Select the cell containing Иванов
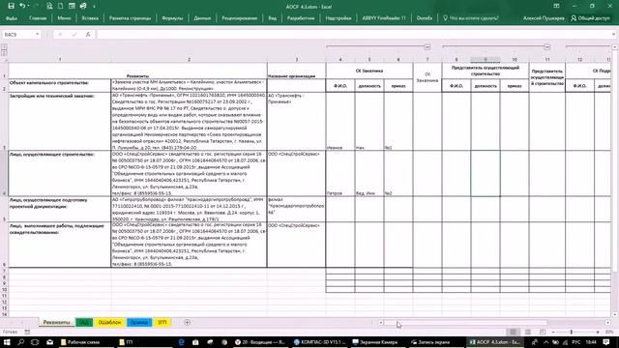The height and width of the screenshot is (348, 619). [x=340, y=121]
